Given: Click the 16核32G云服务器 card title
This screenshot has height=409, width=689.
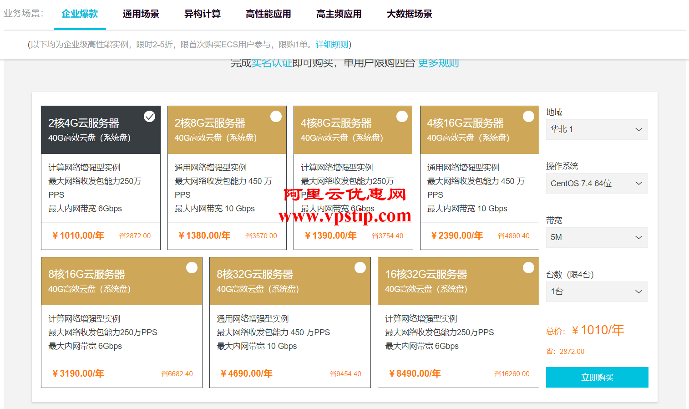Looking at the screenshot, I should pyautogui.click(x=426, y=274).
